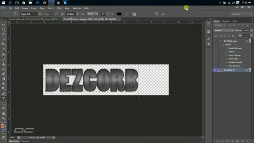Viewport: 254px width, 143px height.
Task: Open the font family dropdown
Action: [40, 14]
